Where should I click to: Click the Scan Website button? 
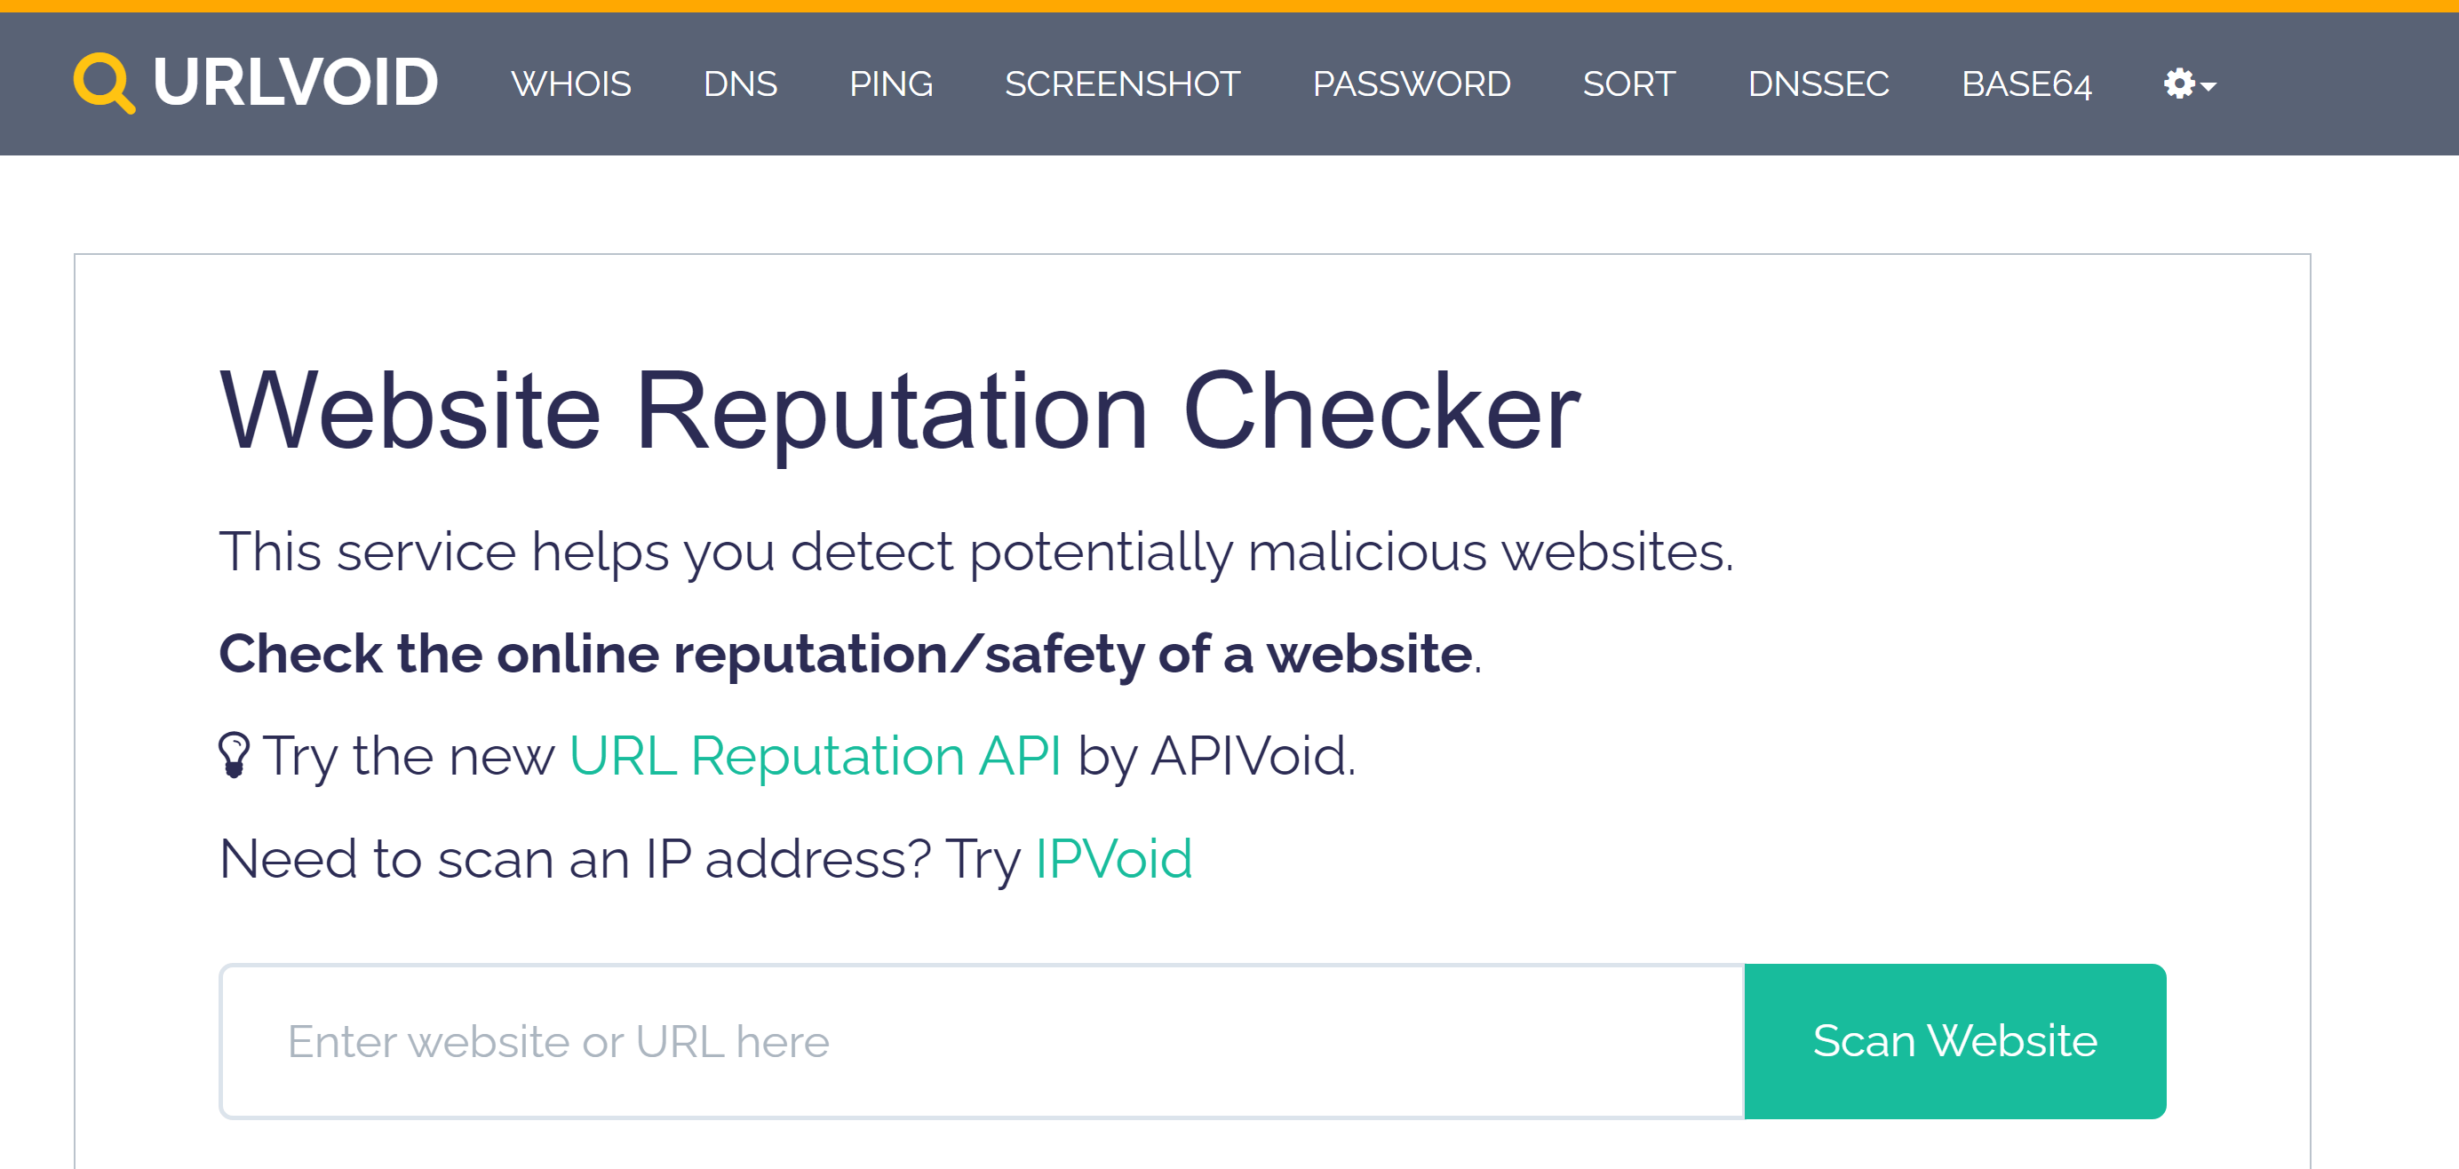pos(1954,1040)
